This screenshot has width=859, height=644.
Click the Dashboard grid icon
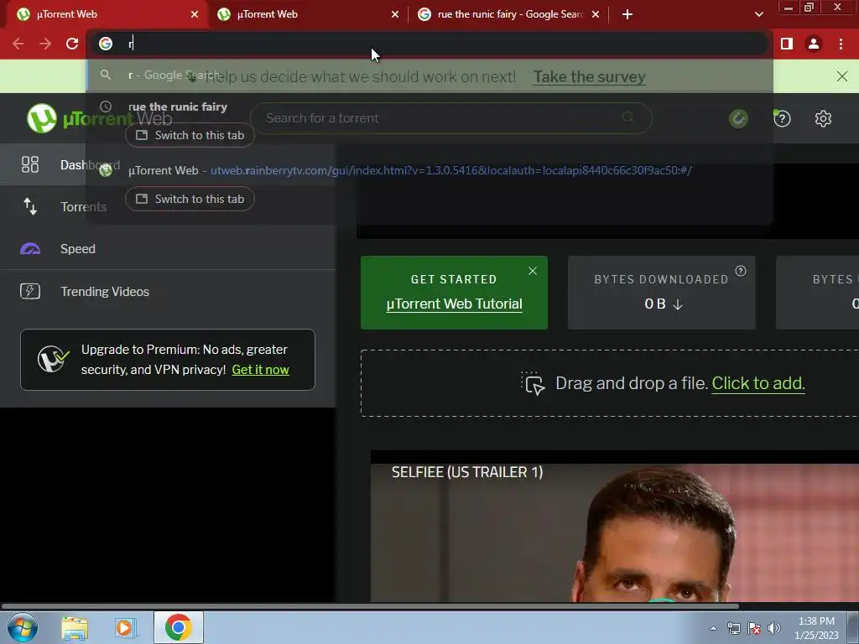(x=30, y=165)
